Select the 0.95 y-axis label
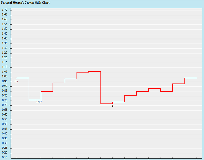This screenshot has height=160, width=204. [5, 81]
